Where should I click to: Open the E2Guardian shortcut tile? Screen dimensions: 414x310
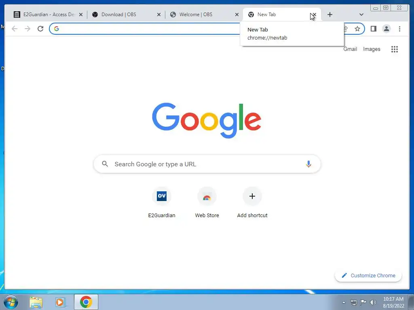162,203
